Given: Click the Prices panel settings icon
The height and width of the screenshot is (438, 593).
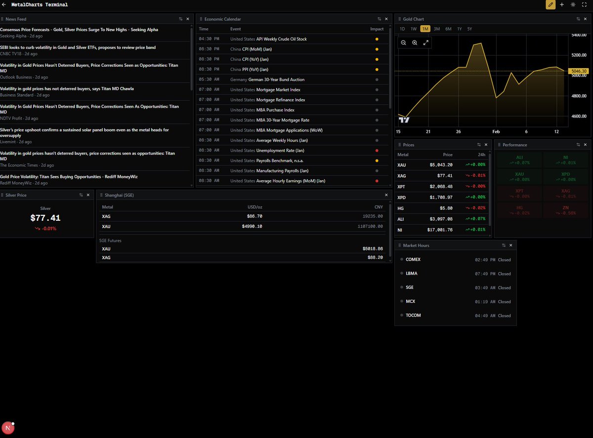Looking at the screenshot, I should (478, 144).
